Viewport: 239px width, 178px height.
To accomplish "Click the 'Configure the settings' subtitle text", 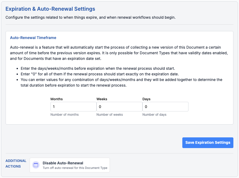I will click(x=90, y=17).
